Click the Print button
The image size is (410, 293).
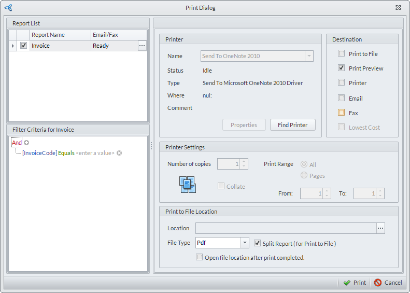pos(355,283)
